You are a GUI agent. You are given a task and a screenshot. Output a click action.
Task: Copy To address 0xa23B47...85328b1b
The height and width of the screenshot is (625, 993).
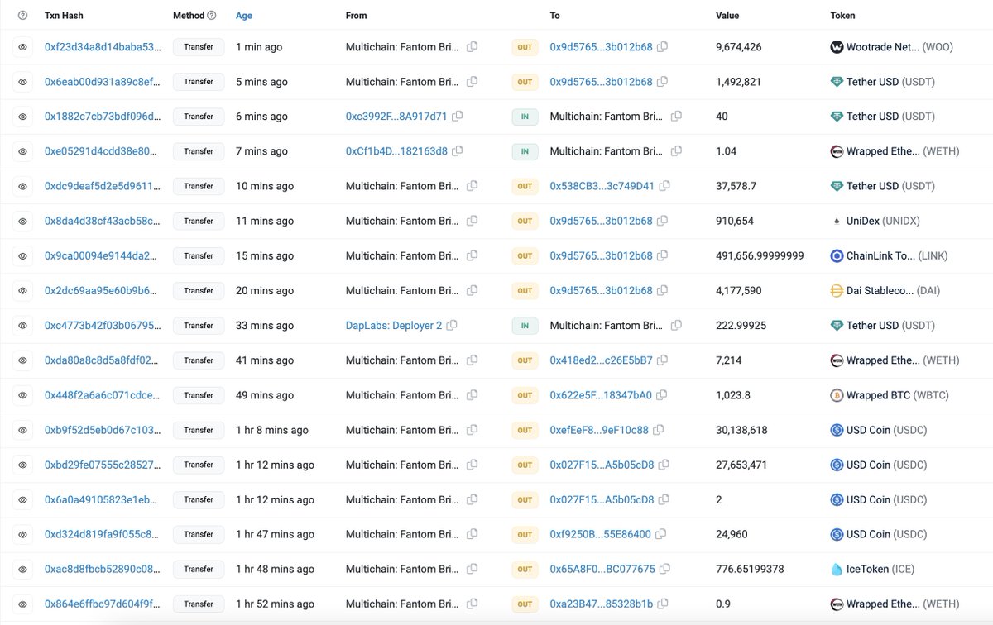tap(664, 604)
